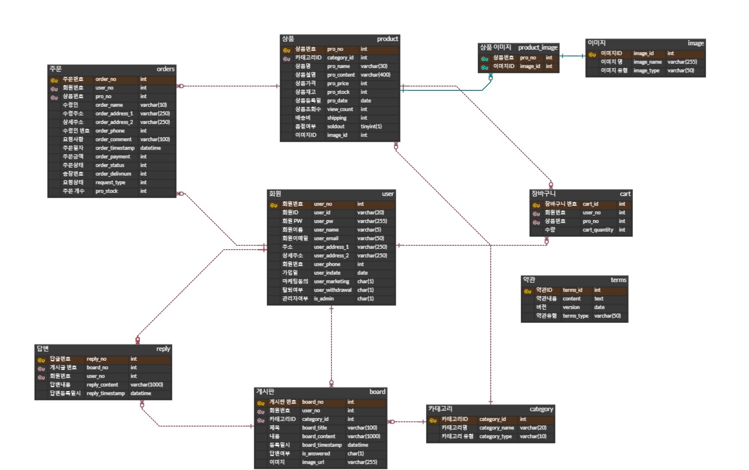
Task: Click the 'reply_content' column in reply
Action: pyautogui.click(x=102, y=385)
